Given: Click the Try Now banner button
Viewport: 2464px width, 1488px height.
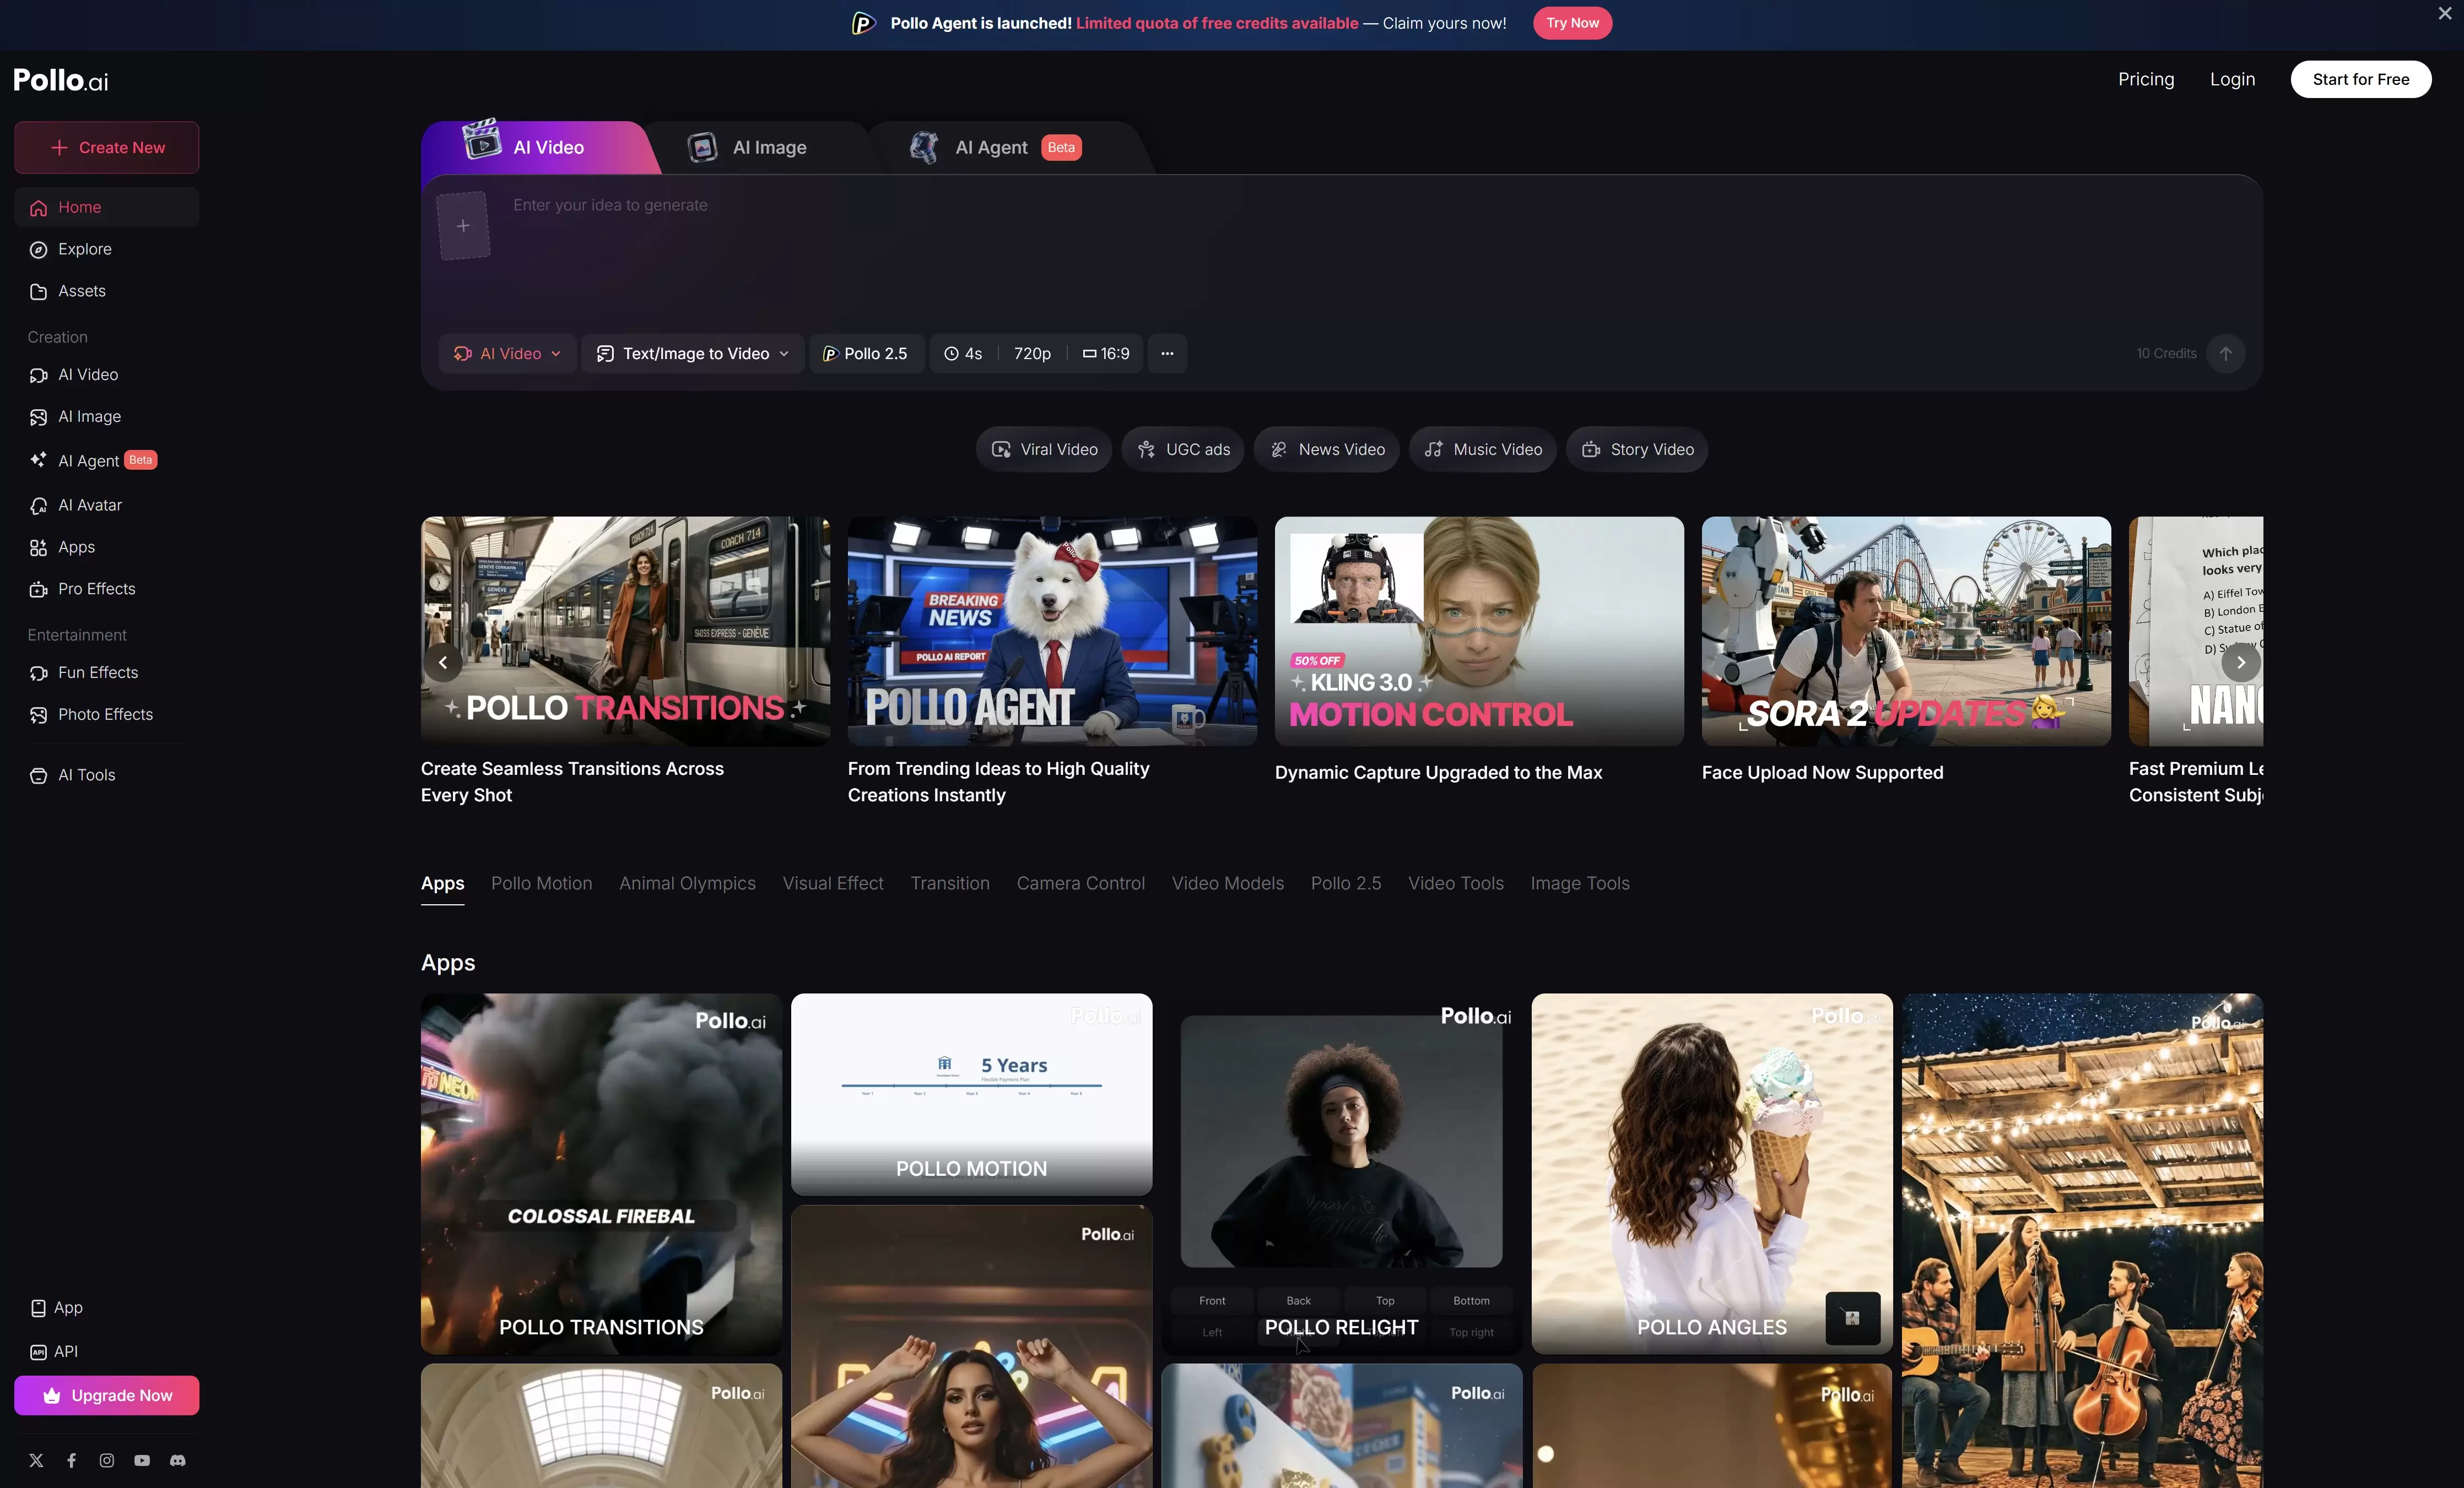Looking at the screenshot, I should [x=1572, y=23].
